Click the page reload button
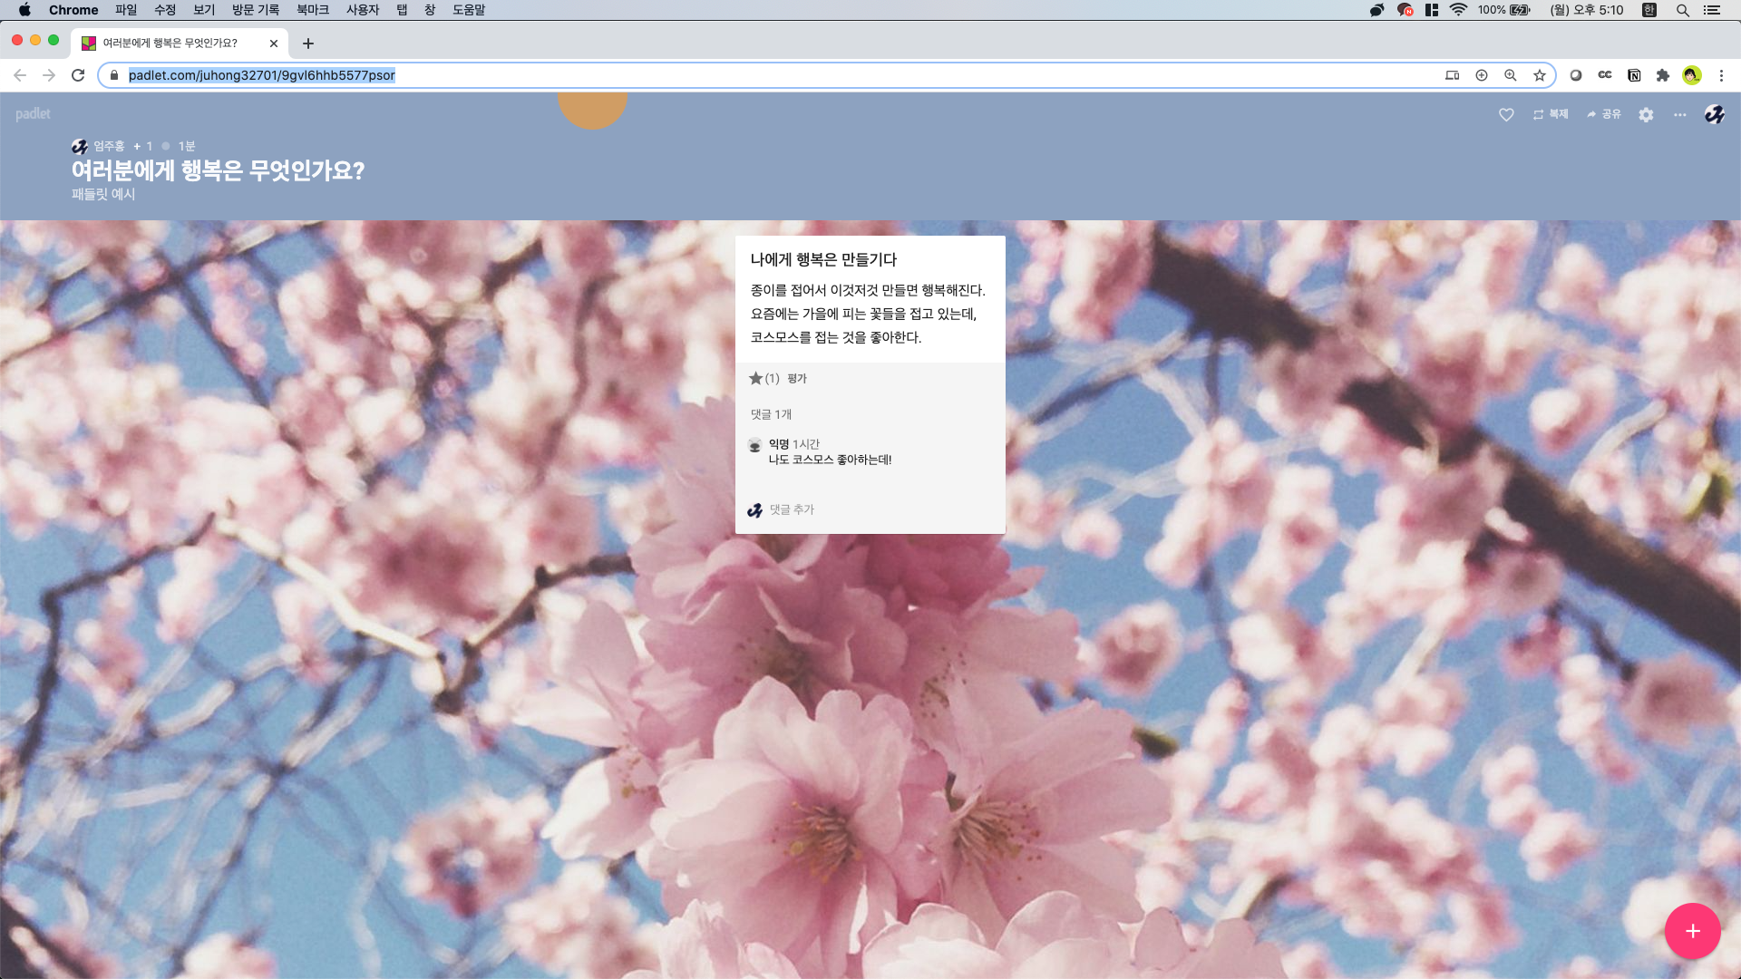Viewport: 1741px width, 979px height. pos(78,75)
